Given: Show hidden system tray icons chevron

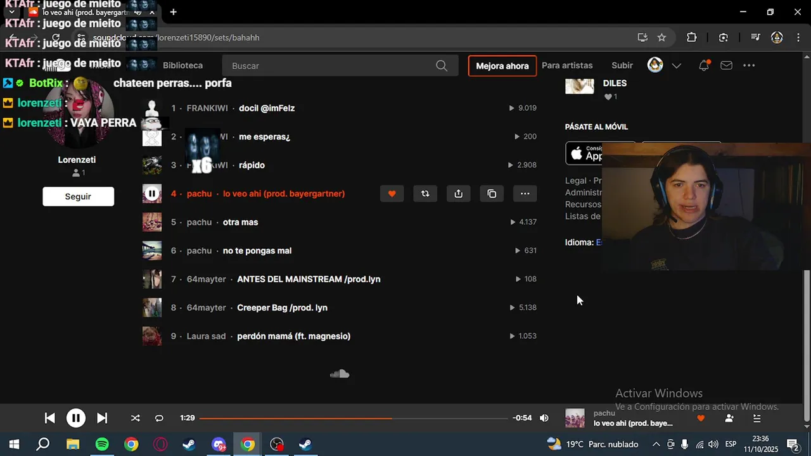Looking at the screenshot, I should click(x=656, y=444).
